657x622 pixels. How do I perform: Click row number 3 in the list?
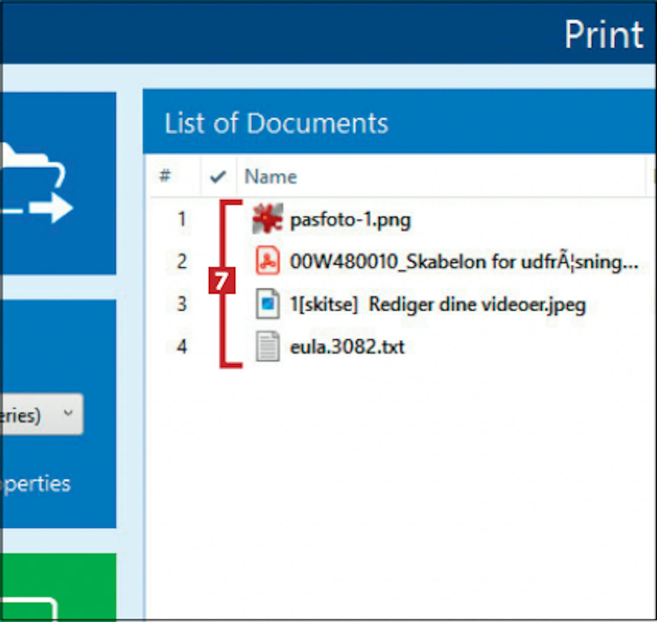(181, 304)
